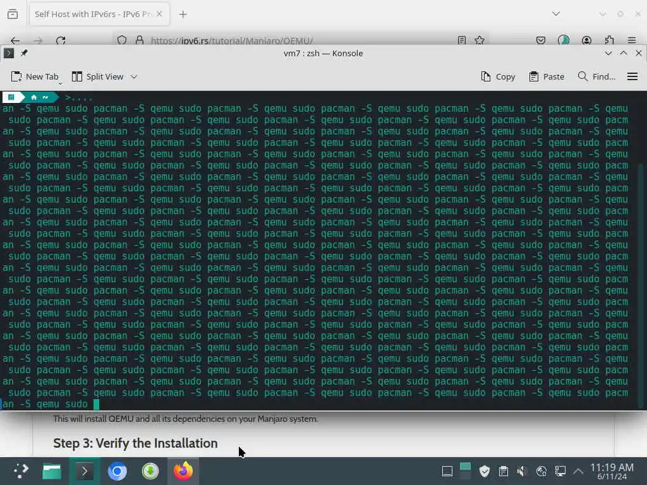Click the muted volume tray icon
Screen dimensions: 647x485
(522, 471)
